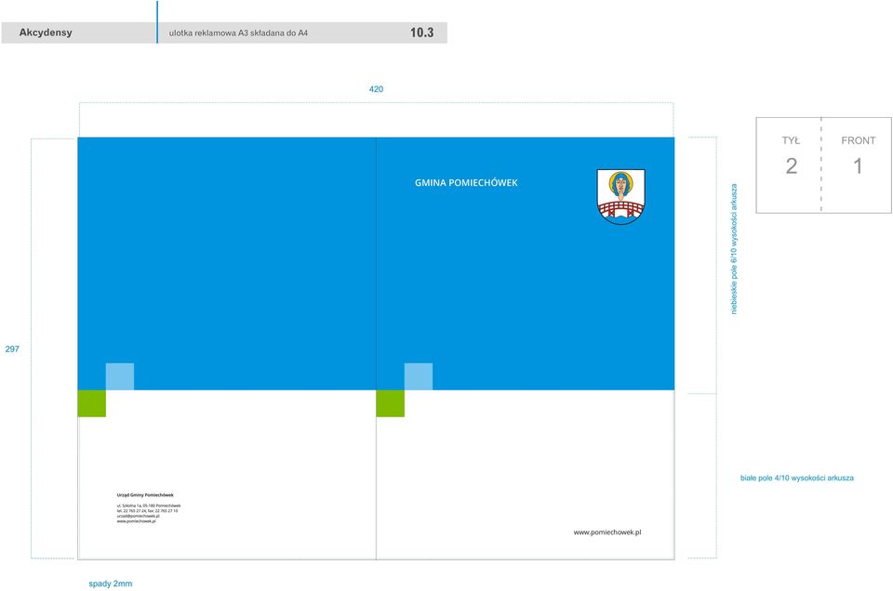Click the number '1' under FRONT

point(858,166)
